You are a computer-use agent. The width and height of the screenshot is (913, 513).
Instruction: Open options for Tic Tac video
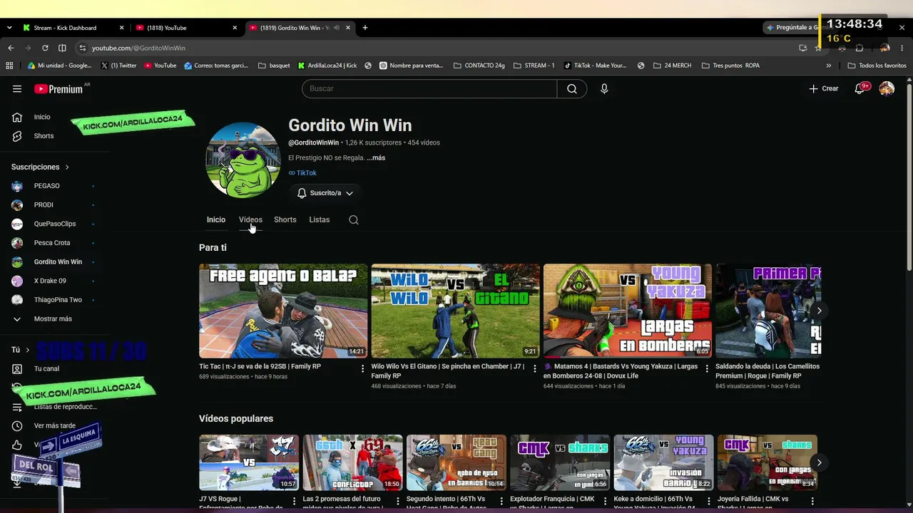point(362,369)
